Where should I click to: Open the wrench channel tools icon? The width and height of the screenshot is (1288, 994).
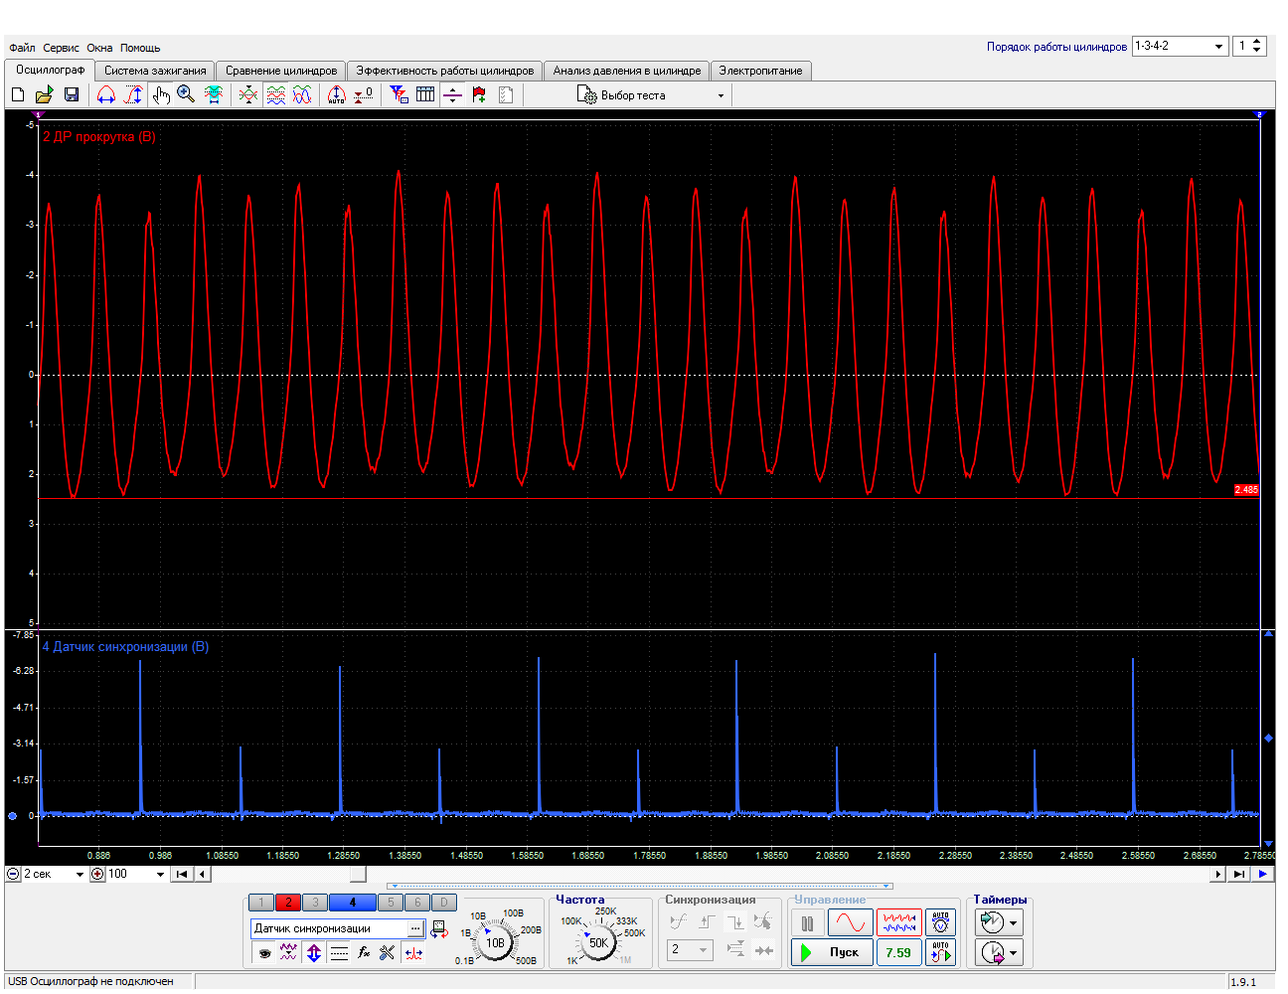[x=388, y=952]
